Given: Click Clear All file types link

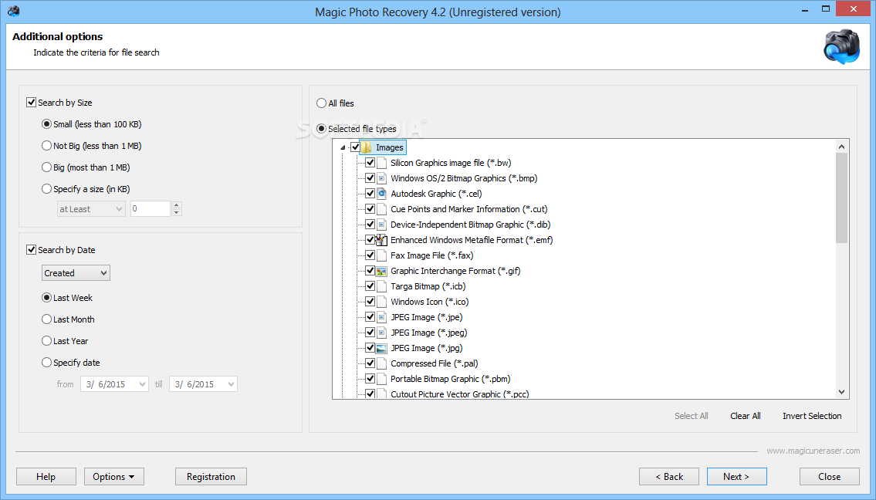Looking at the screenshot, I should [746, 416].
